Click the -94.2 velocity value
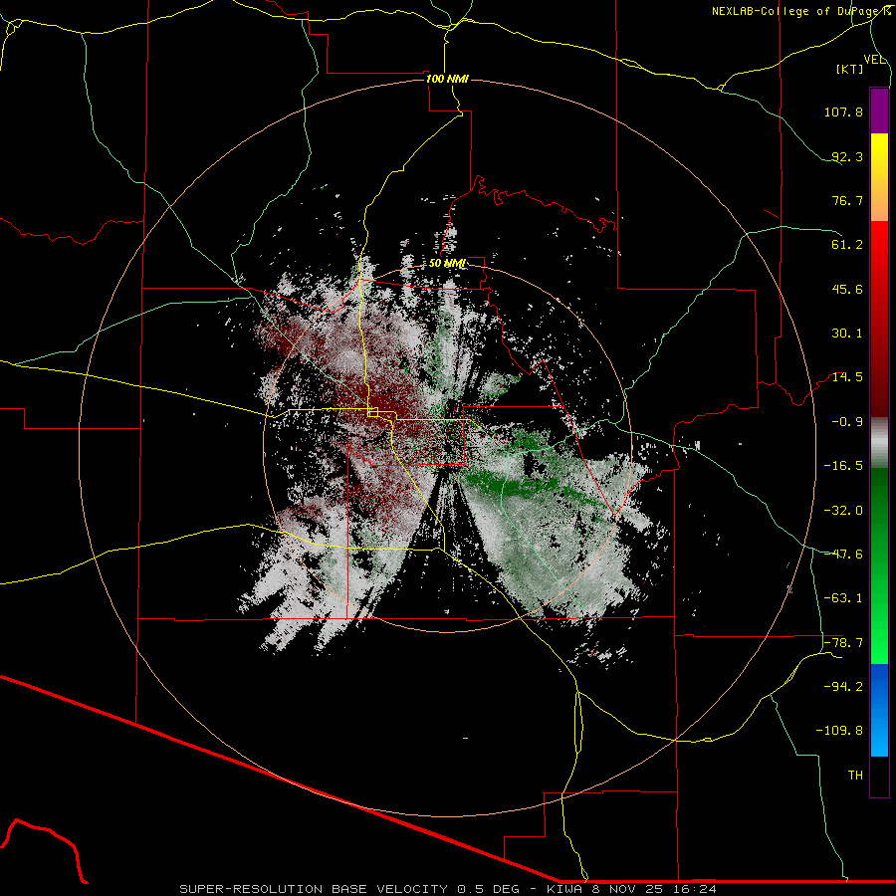Viewport: 896px width, 896px height. pyautogui.click(x=843, y=687)
